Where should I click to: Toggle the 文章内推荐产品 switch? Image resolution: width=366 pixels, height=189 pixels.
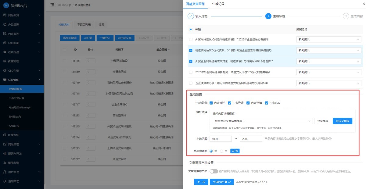pos(213,171)
